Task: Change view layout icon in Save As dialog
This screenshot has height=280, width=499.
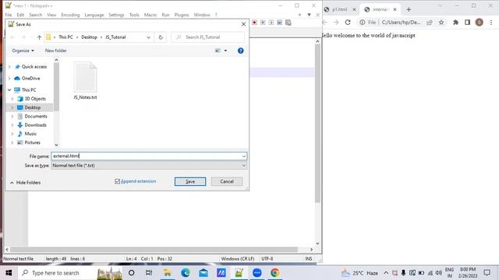Action: pos(218,51)
